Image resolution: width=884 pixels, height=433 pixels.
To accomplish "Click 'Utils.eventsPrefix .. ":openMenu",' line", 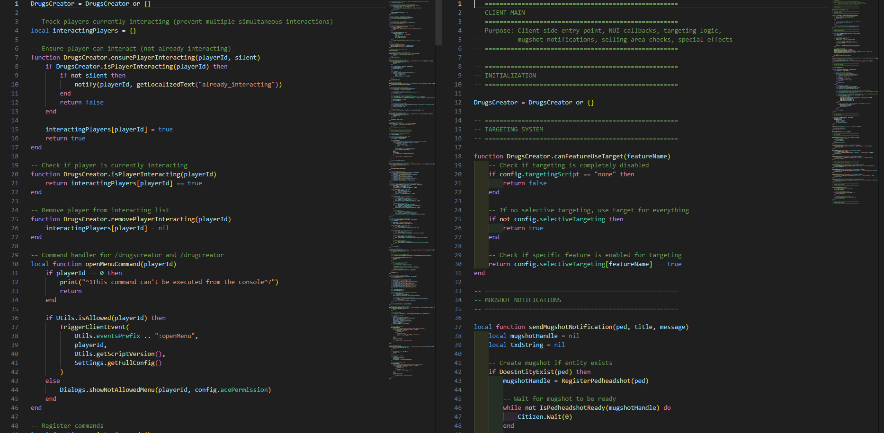I will tap(136, 336).
